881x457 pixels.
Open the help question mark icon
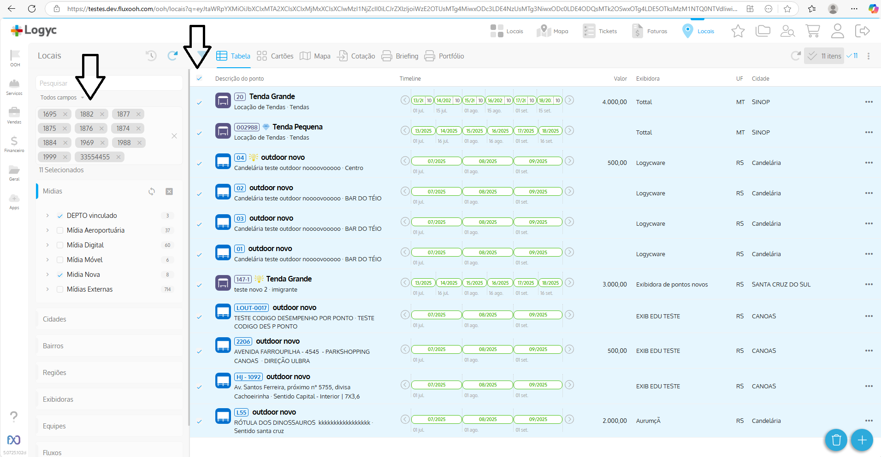[14, 416]
